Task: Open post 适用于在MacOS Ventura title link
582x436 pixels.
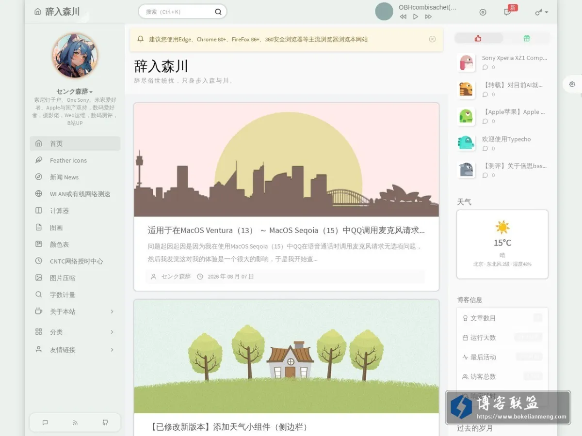Action: [x=286, y=230]
